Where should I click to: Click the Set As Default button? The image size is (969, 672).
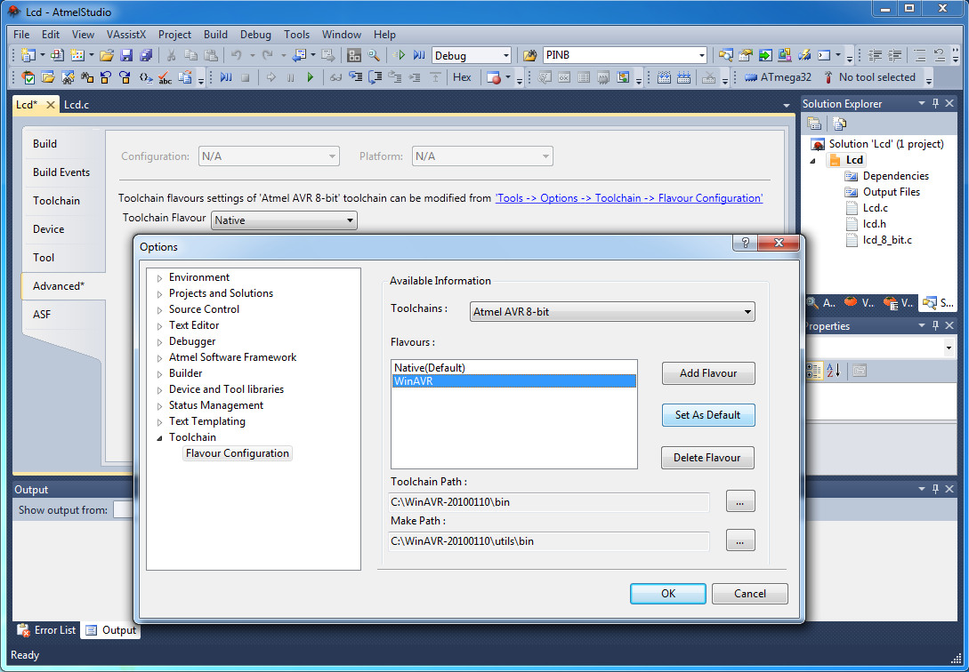708,415
